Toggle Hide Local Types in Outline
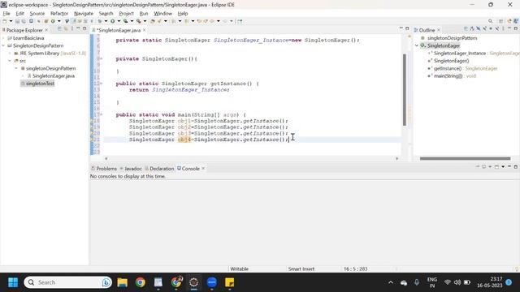 pyautogui.click(x=497, y=29)
